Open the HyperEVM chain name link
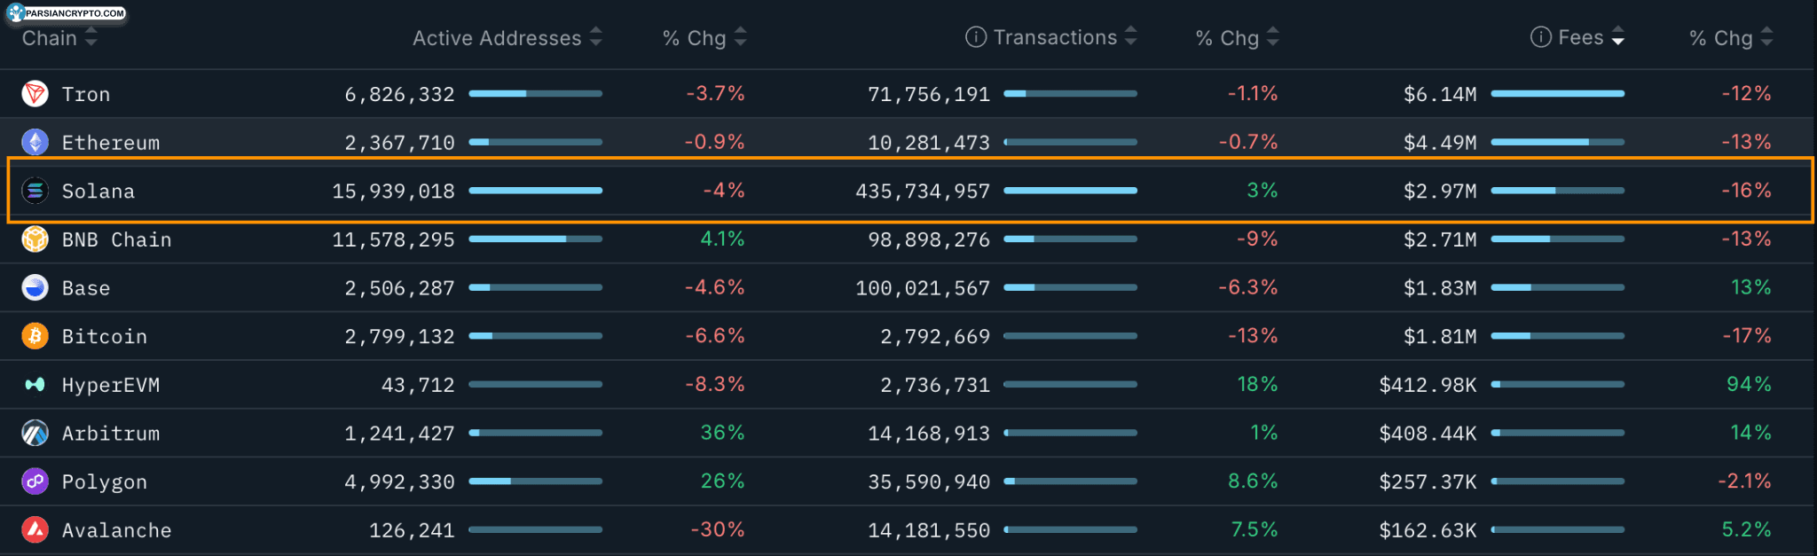This screenshot has width=1817, height=556. pos(111,385)
